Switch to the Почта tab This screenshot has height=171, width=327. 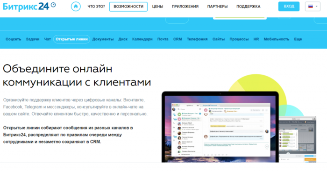pos(163,39)
